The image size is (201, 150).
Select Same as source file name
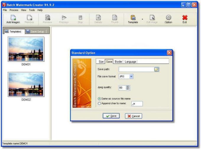point(99,99)
